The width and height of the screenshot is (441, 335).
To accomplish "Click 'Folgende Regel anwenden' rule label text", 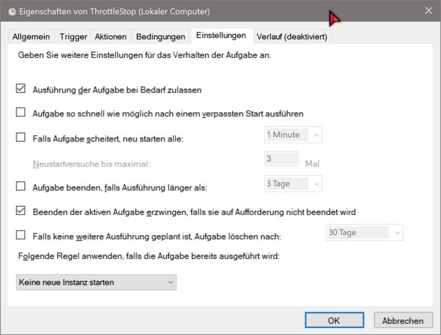I will (149, 256).
